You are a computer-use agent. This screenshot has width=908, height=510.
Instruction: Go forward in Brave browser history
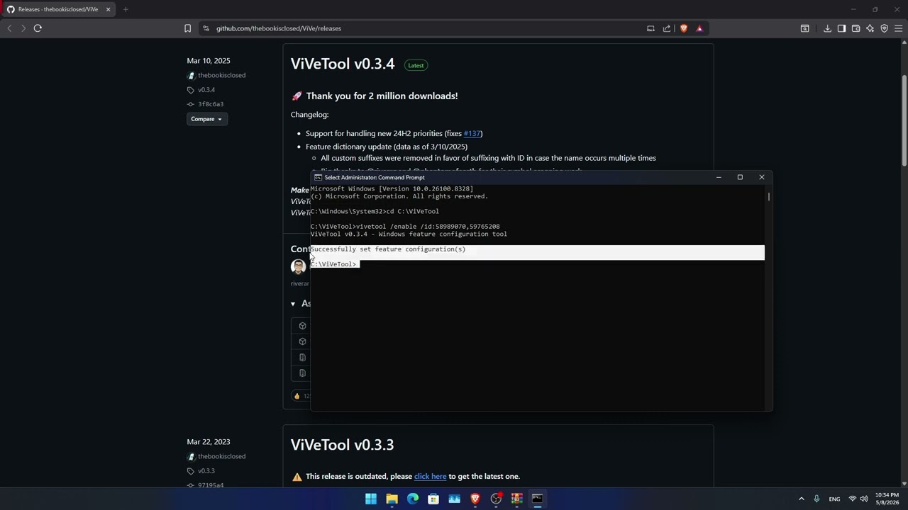[x=23, y=28]
